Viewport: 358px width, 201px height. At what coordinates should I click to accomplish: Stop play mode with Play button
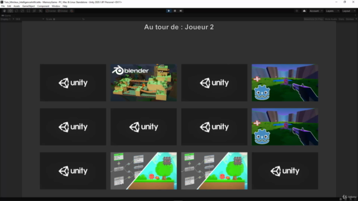tap(169, 11)
